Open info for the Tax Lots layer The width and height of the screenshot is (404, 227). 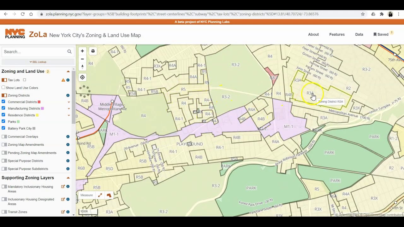click(68, 80)
